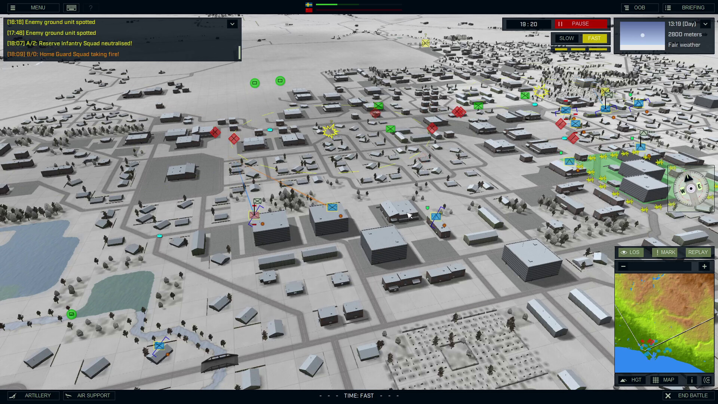Click the exclamation MARK tool on the minimap panel
The height and width of the screenshot is (404, 718).
point(665,252)
